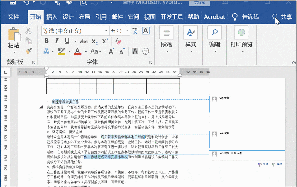Toggle Italic formatting
297x187 pixels.
[x=57, y=41]
